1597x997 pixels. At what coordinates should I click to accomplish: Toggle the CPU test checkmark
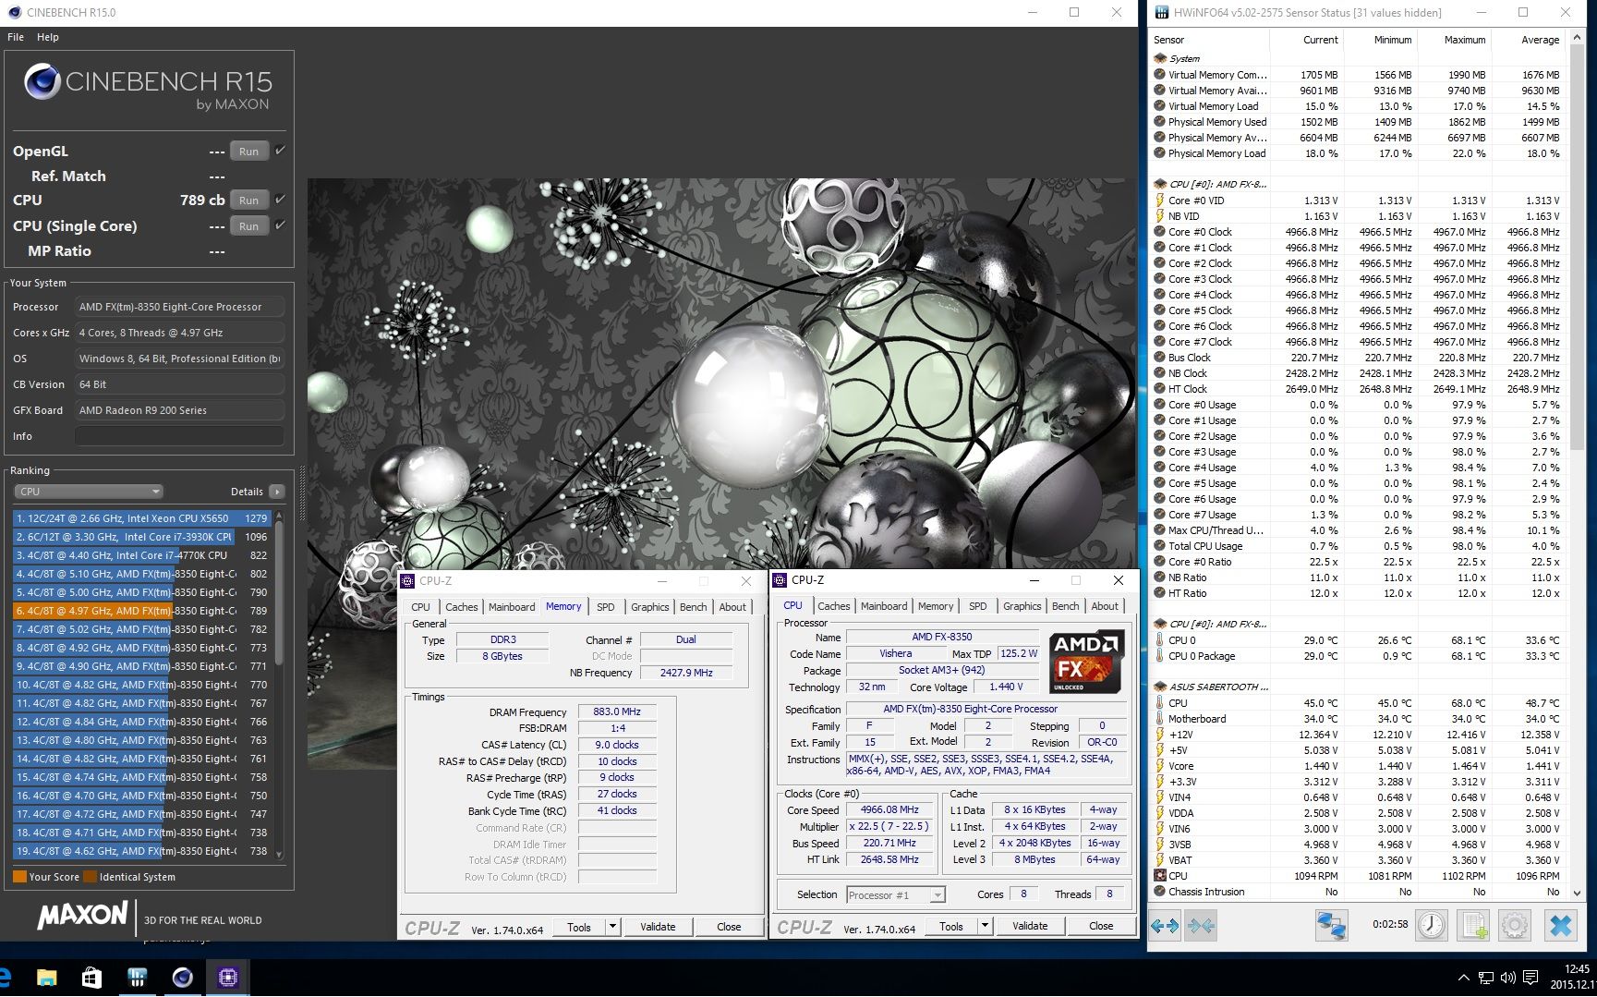pos(281,199)
